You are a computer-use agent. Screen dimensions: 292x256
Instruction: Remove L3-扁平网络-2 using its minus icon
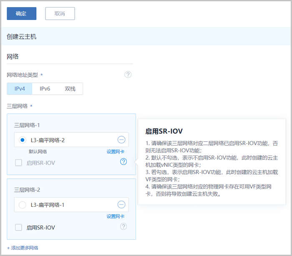121,140
